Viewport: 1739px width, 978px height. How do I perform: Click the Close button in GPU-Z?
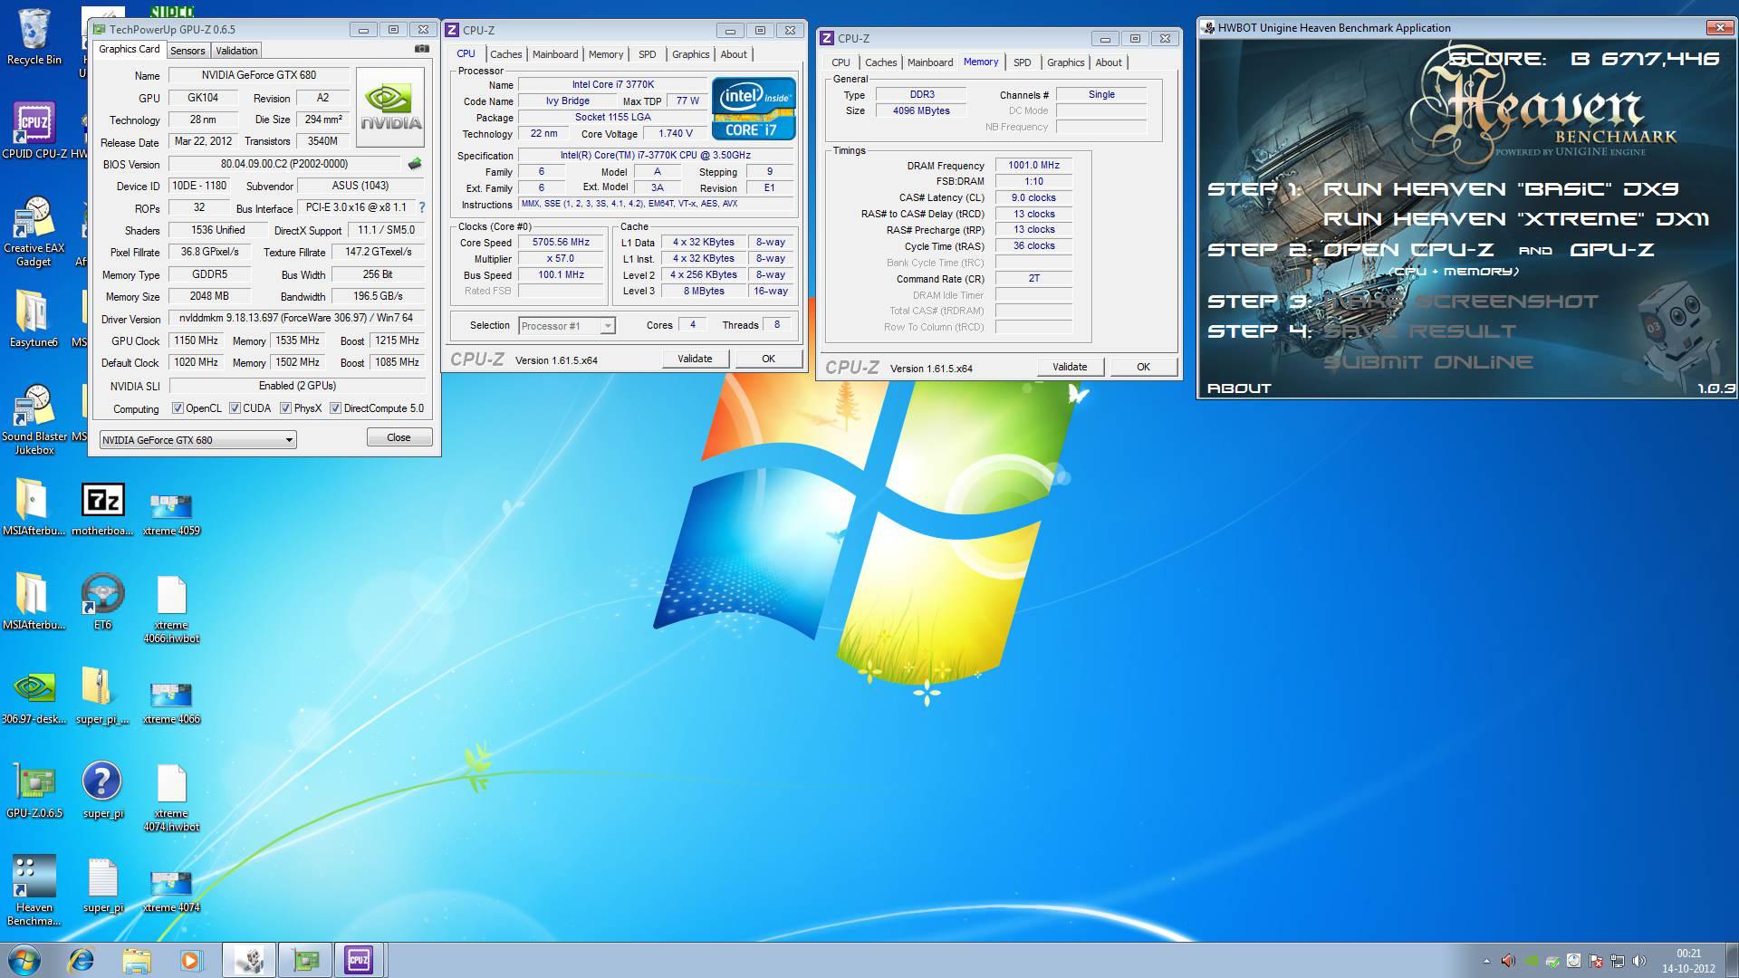(399, 437)
